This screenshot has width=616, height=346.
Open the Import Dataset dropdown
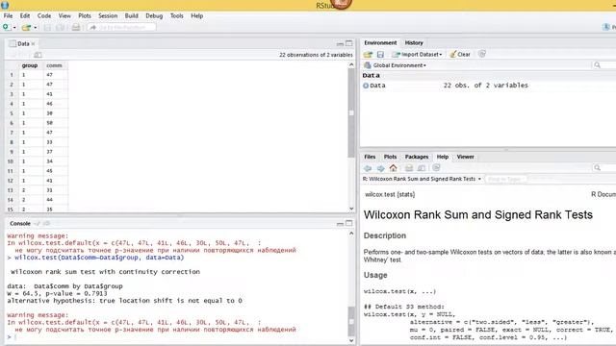click(417, 54)
